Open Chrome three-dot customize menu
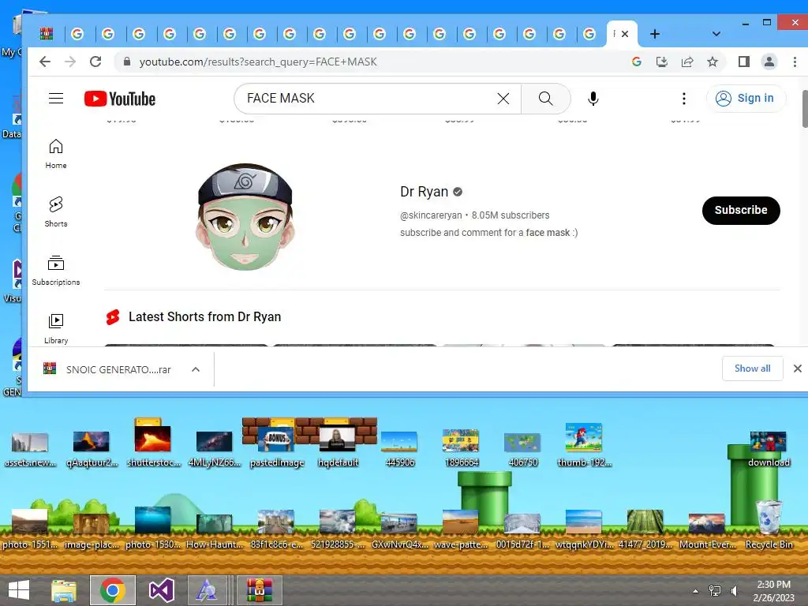This screenshot has width=808, height=606. [795, 62]
